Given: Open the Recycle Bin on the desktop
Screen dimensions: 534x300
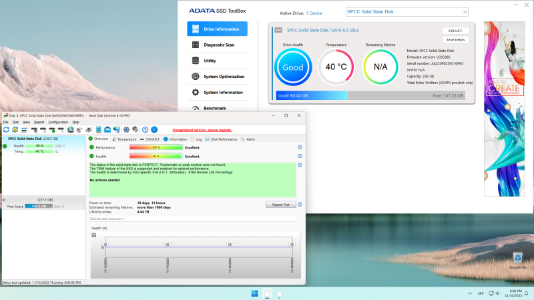Looking at the screenshot, I should click(517, 260).
